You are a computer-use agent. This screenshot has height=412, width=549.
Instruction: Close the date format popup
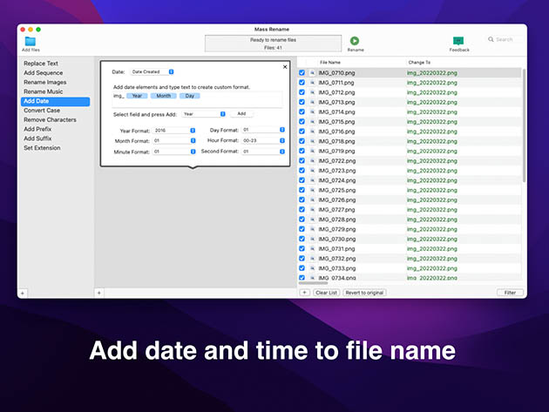(x=285, y=66)
